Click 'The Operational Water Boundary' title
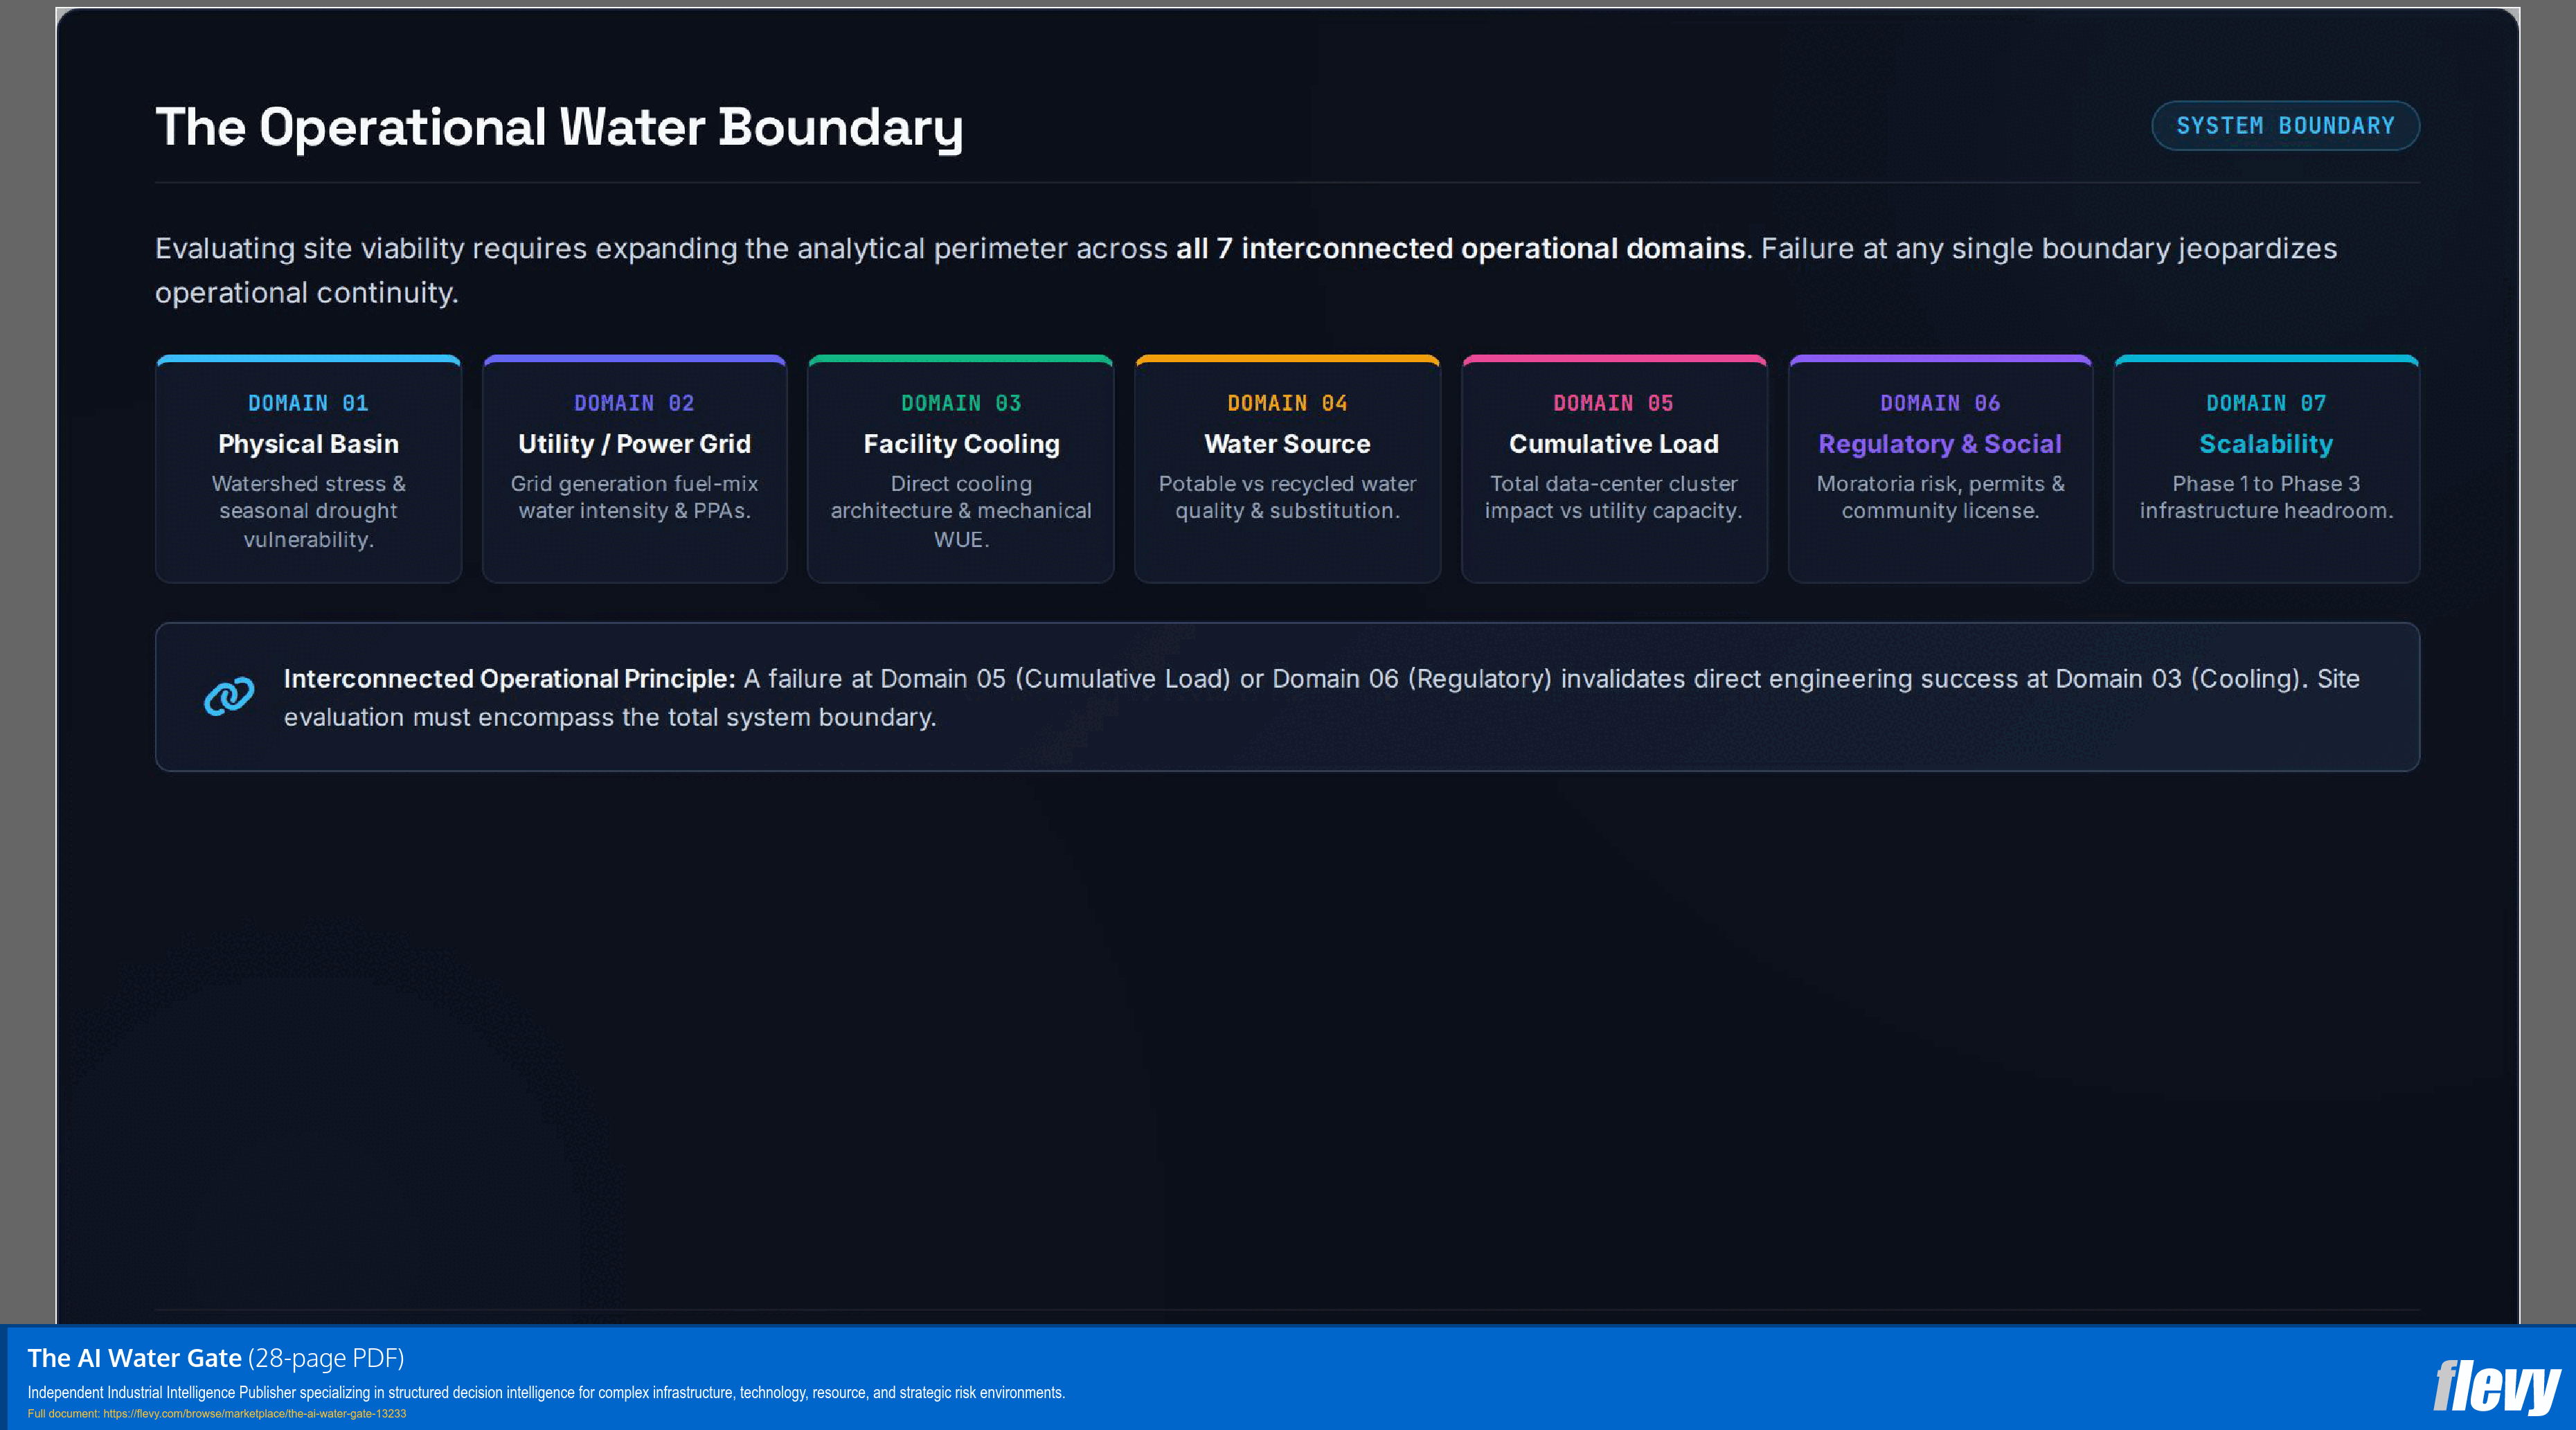Viewport: 2576px width, 1430px height. 559,128
